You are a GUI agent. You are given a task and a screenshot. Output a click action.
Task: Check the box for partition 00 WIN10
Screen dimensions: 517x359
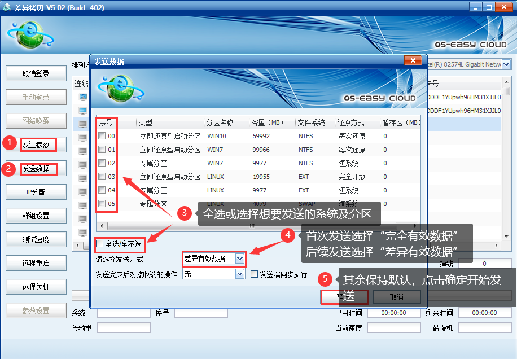point(102,136)
